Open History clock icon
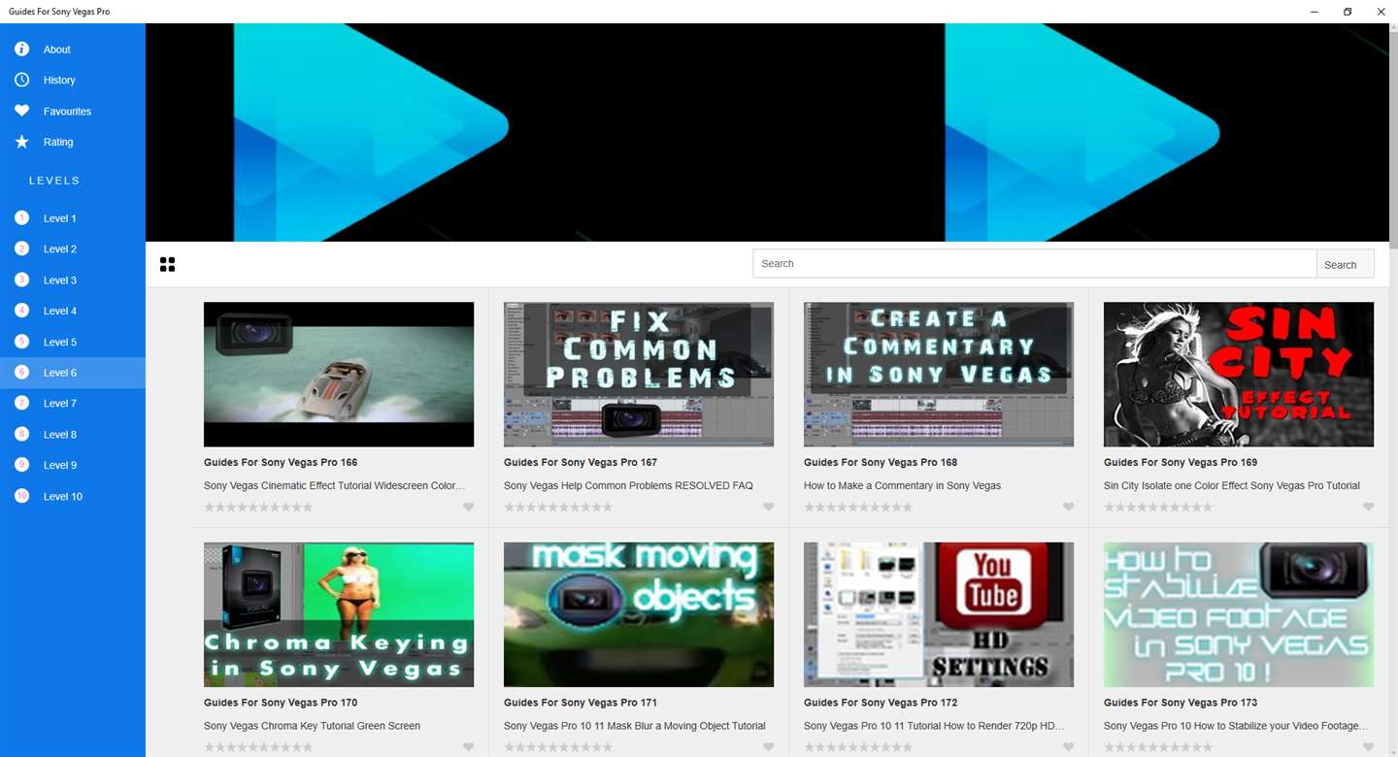The width and height of the screenshot is (1398, 757). click(21, 80)
